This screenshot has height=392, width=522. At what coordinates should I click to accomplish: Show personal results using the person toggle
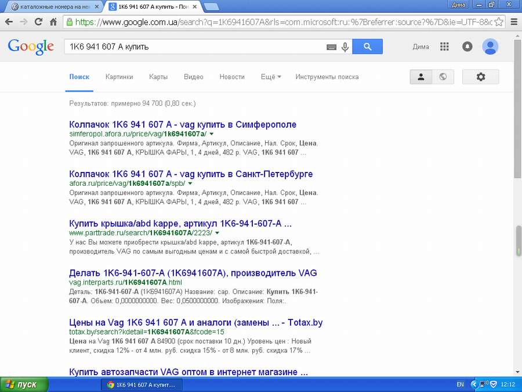tap(421, 77)
